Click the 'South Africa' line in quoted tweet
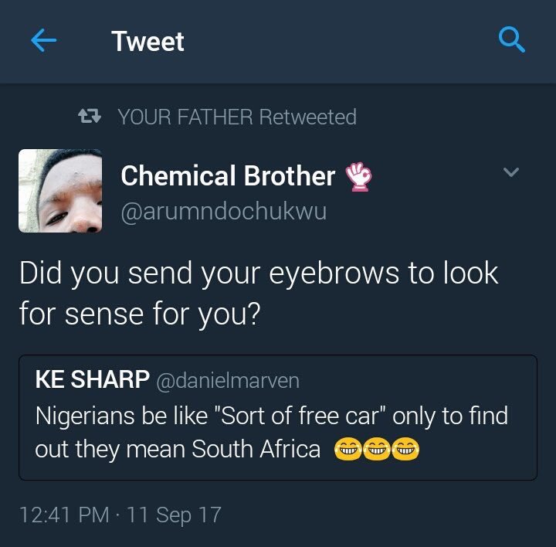 (x=178, y=449)
